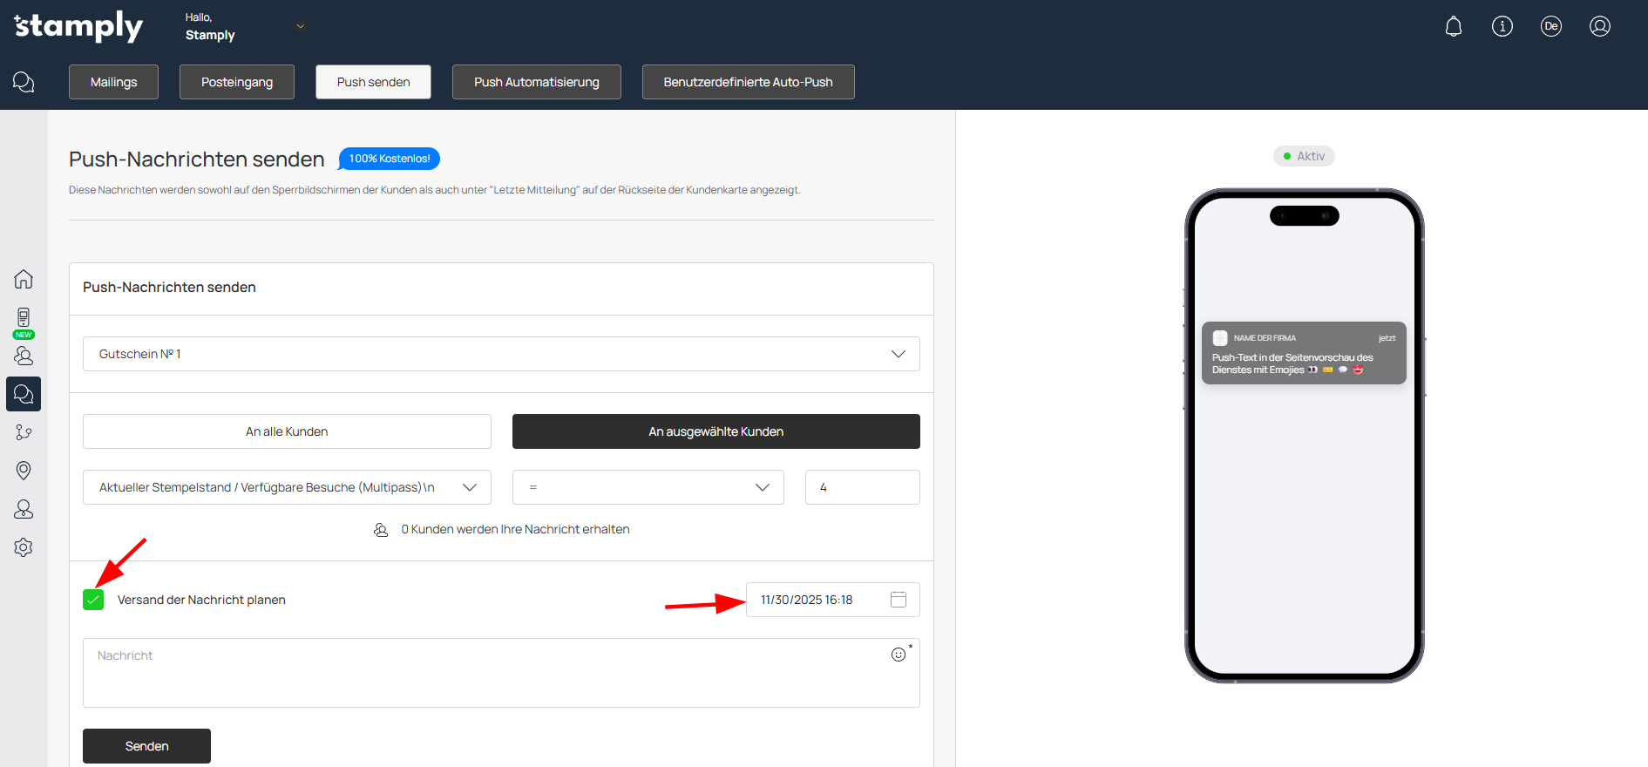Open the Aktueller Stempelstand filter dropdown

pyautogui.click(x=287, y=487)
